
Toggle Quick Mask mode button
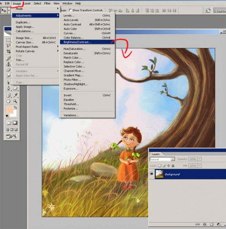(15, 123)
